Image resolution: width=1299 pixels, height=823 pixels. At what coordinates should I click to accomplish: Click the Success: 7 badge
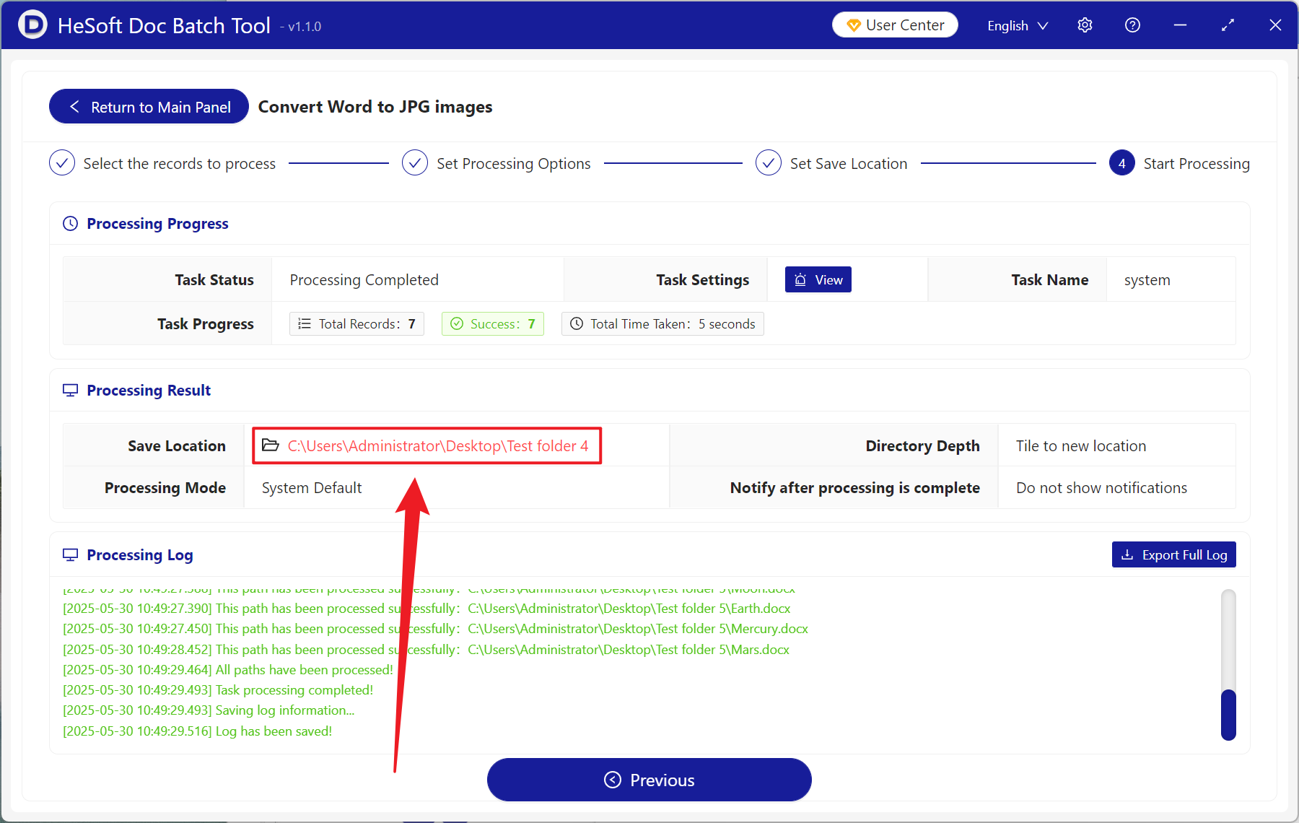pyautogui.click(x=492, y=324)
